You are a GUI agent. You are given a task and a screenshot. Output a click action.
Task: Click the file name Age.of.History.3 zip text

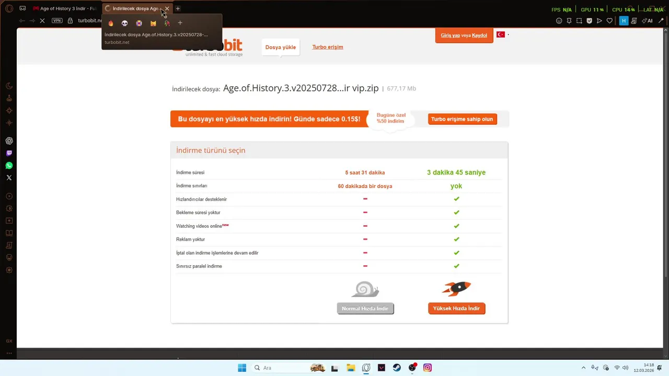pyautogui.click(x=301, y=88)
